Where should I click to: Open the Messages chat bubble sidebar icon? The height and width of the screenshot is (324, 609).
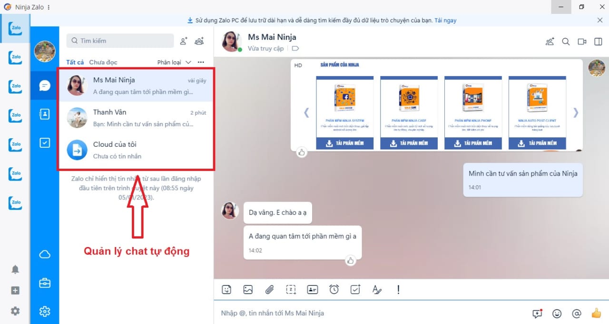[45, 86]
